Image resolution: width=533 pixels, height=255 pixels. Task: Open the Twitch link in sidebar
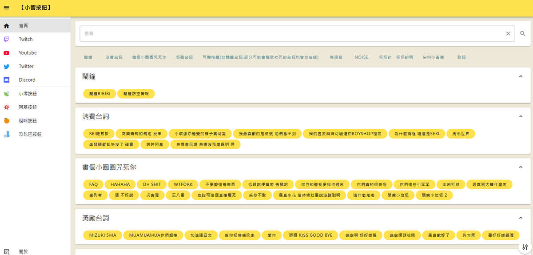pos(35,39)
